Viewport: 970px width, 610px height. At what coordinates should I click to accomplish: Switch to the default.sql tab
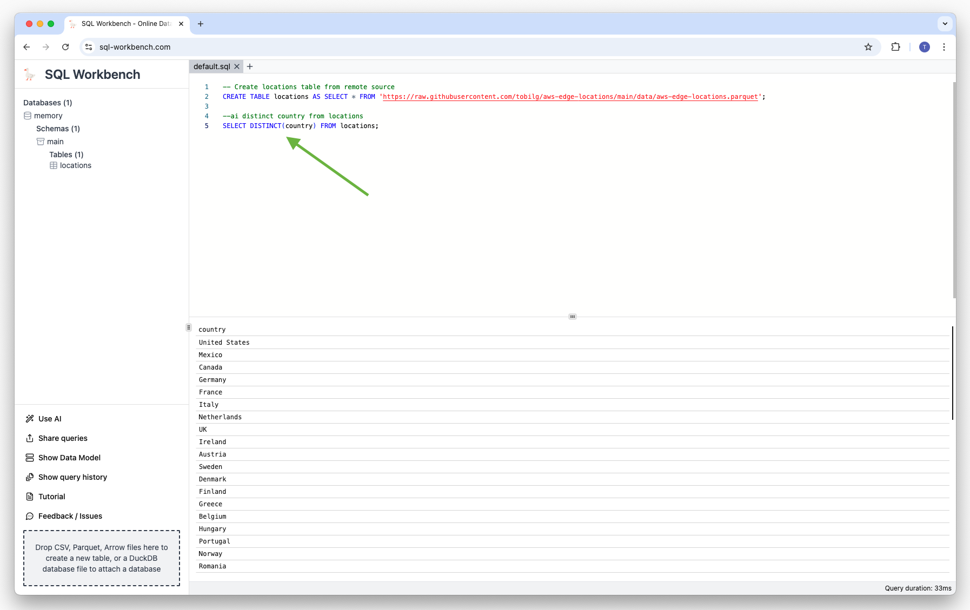pos(211,66)
